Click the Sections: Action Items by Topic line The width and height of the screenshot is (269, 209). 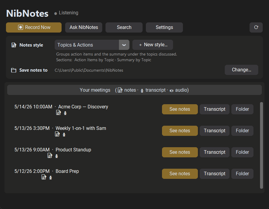tap(104, 60)
